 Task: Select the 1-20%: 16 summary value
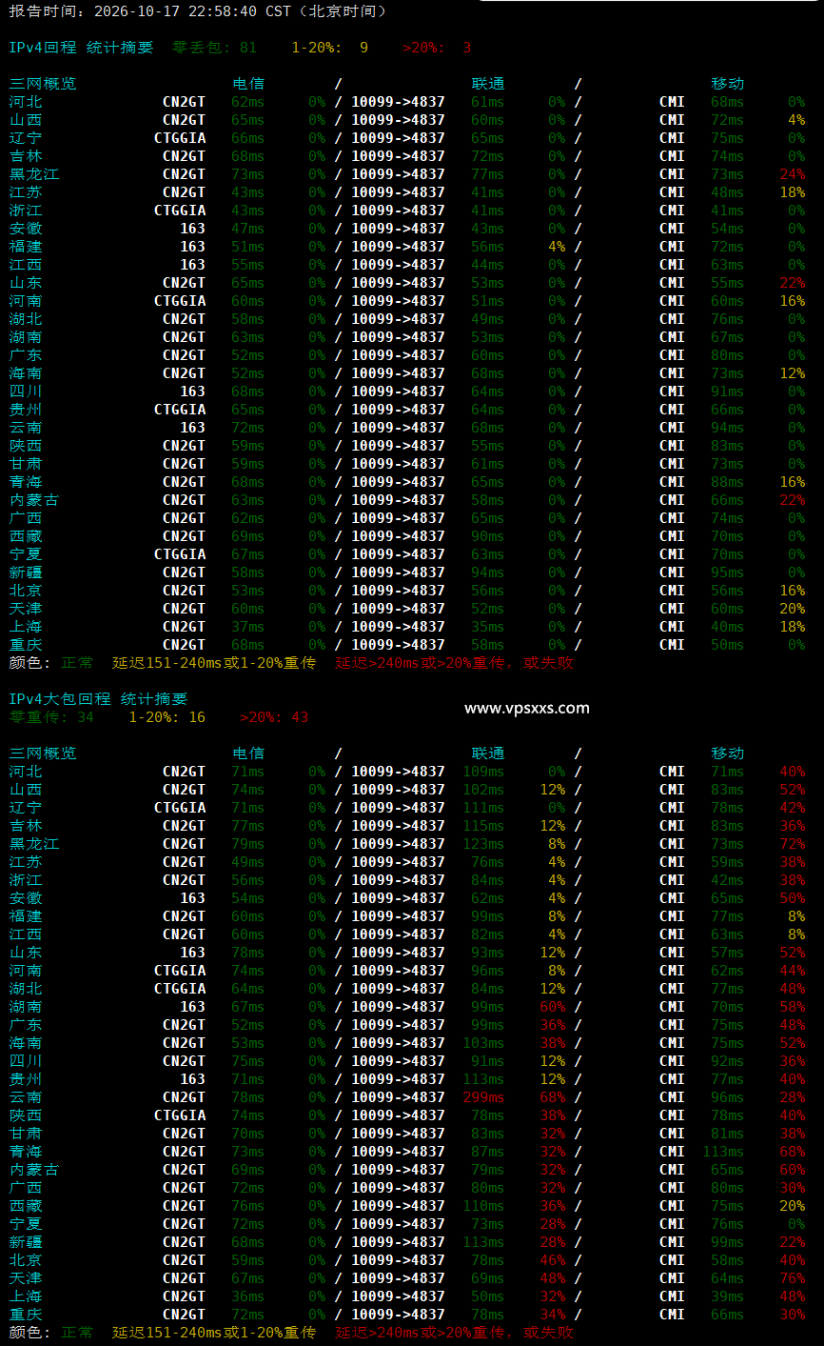[x=167, y=717]
